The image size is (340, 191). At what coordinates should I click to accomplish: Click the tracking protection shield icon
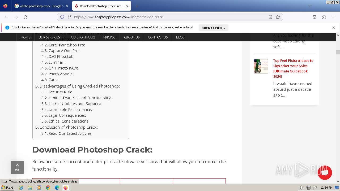(x=62, y=17)
